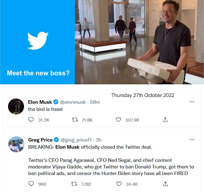
Task: Like the "the bird is freed" tweet
Action: 118,120
